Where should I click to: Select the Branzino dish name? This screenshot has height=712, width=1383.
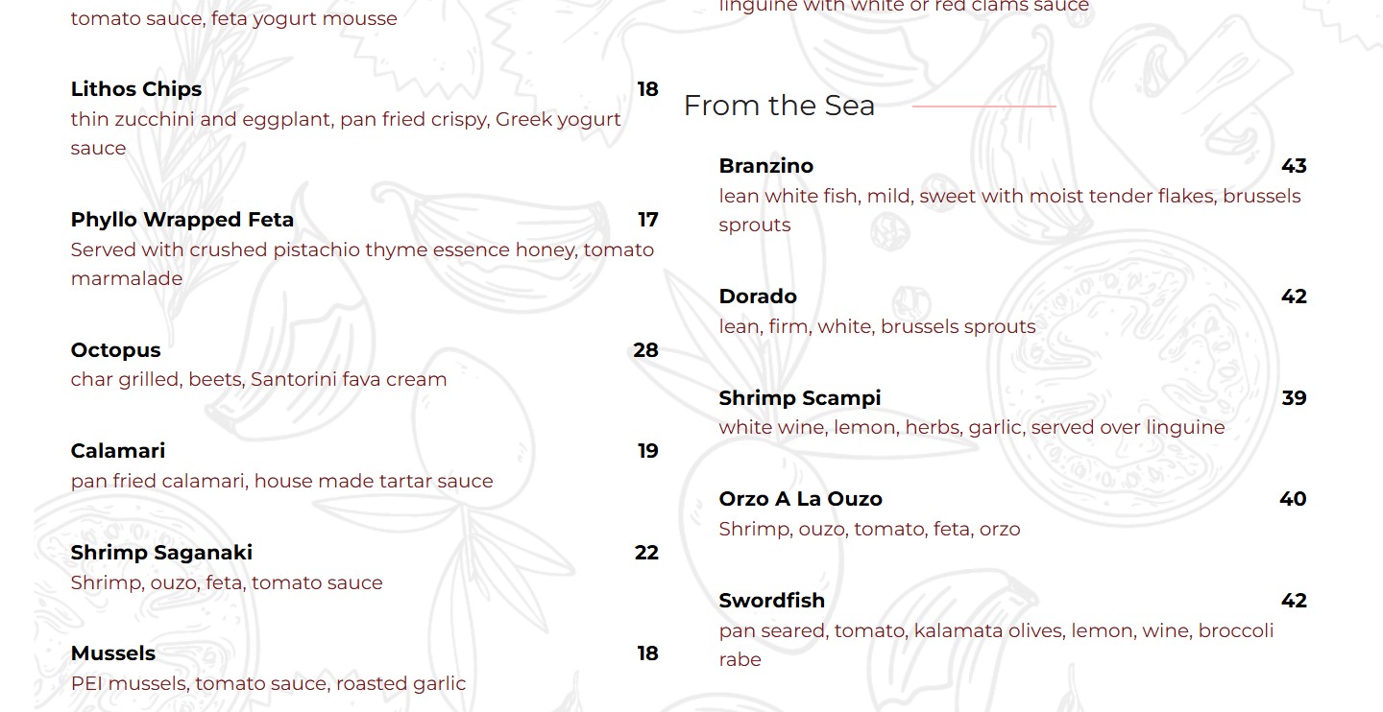coord(766,166)
